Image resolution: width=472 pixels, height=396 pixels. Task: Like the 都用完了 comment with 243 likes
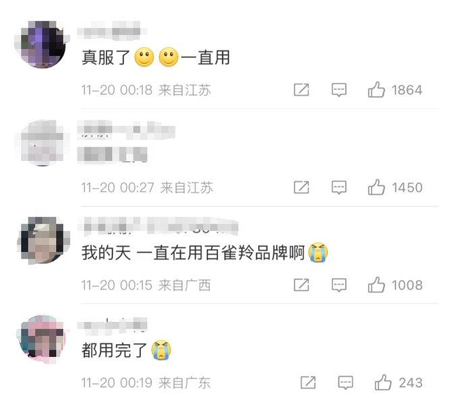pos(383,383)
